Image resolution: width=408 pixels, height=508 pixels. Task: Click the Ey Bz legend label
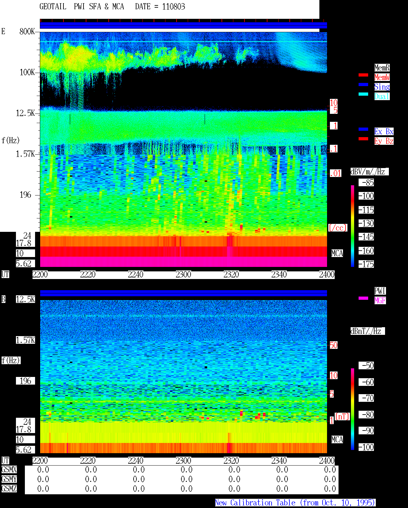[x=384, y=141]
